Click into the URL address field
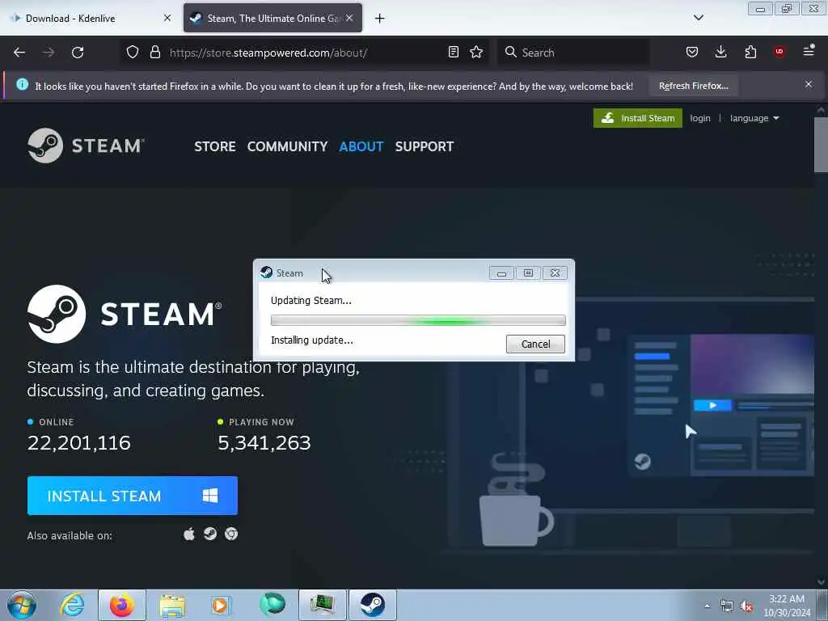This screenshot has width=828, height=621. [x=305, y=53]
